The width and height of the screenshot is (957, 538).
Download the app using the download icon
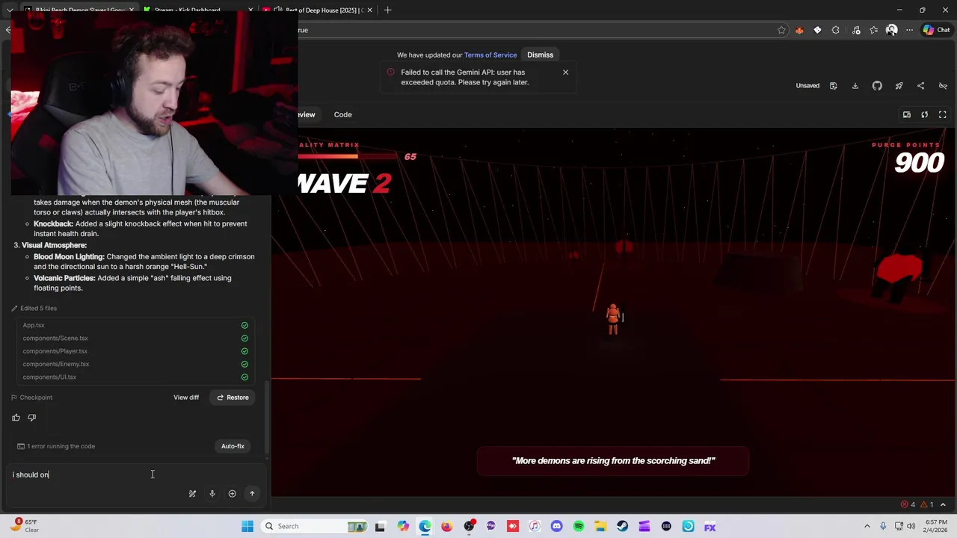855,86
